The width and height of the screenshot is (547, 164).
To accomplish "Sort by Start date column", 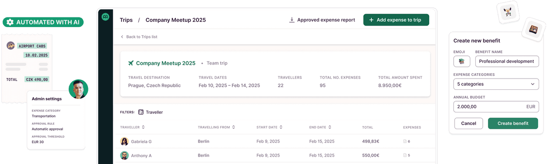I will pos(281,127).
